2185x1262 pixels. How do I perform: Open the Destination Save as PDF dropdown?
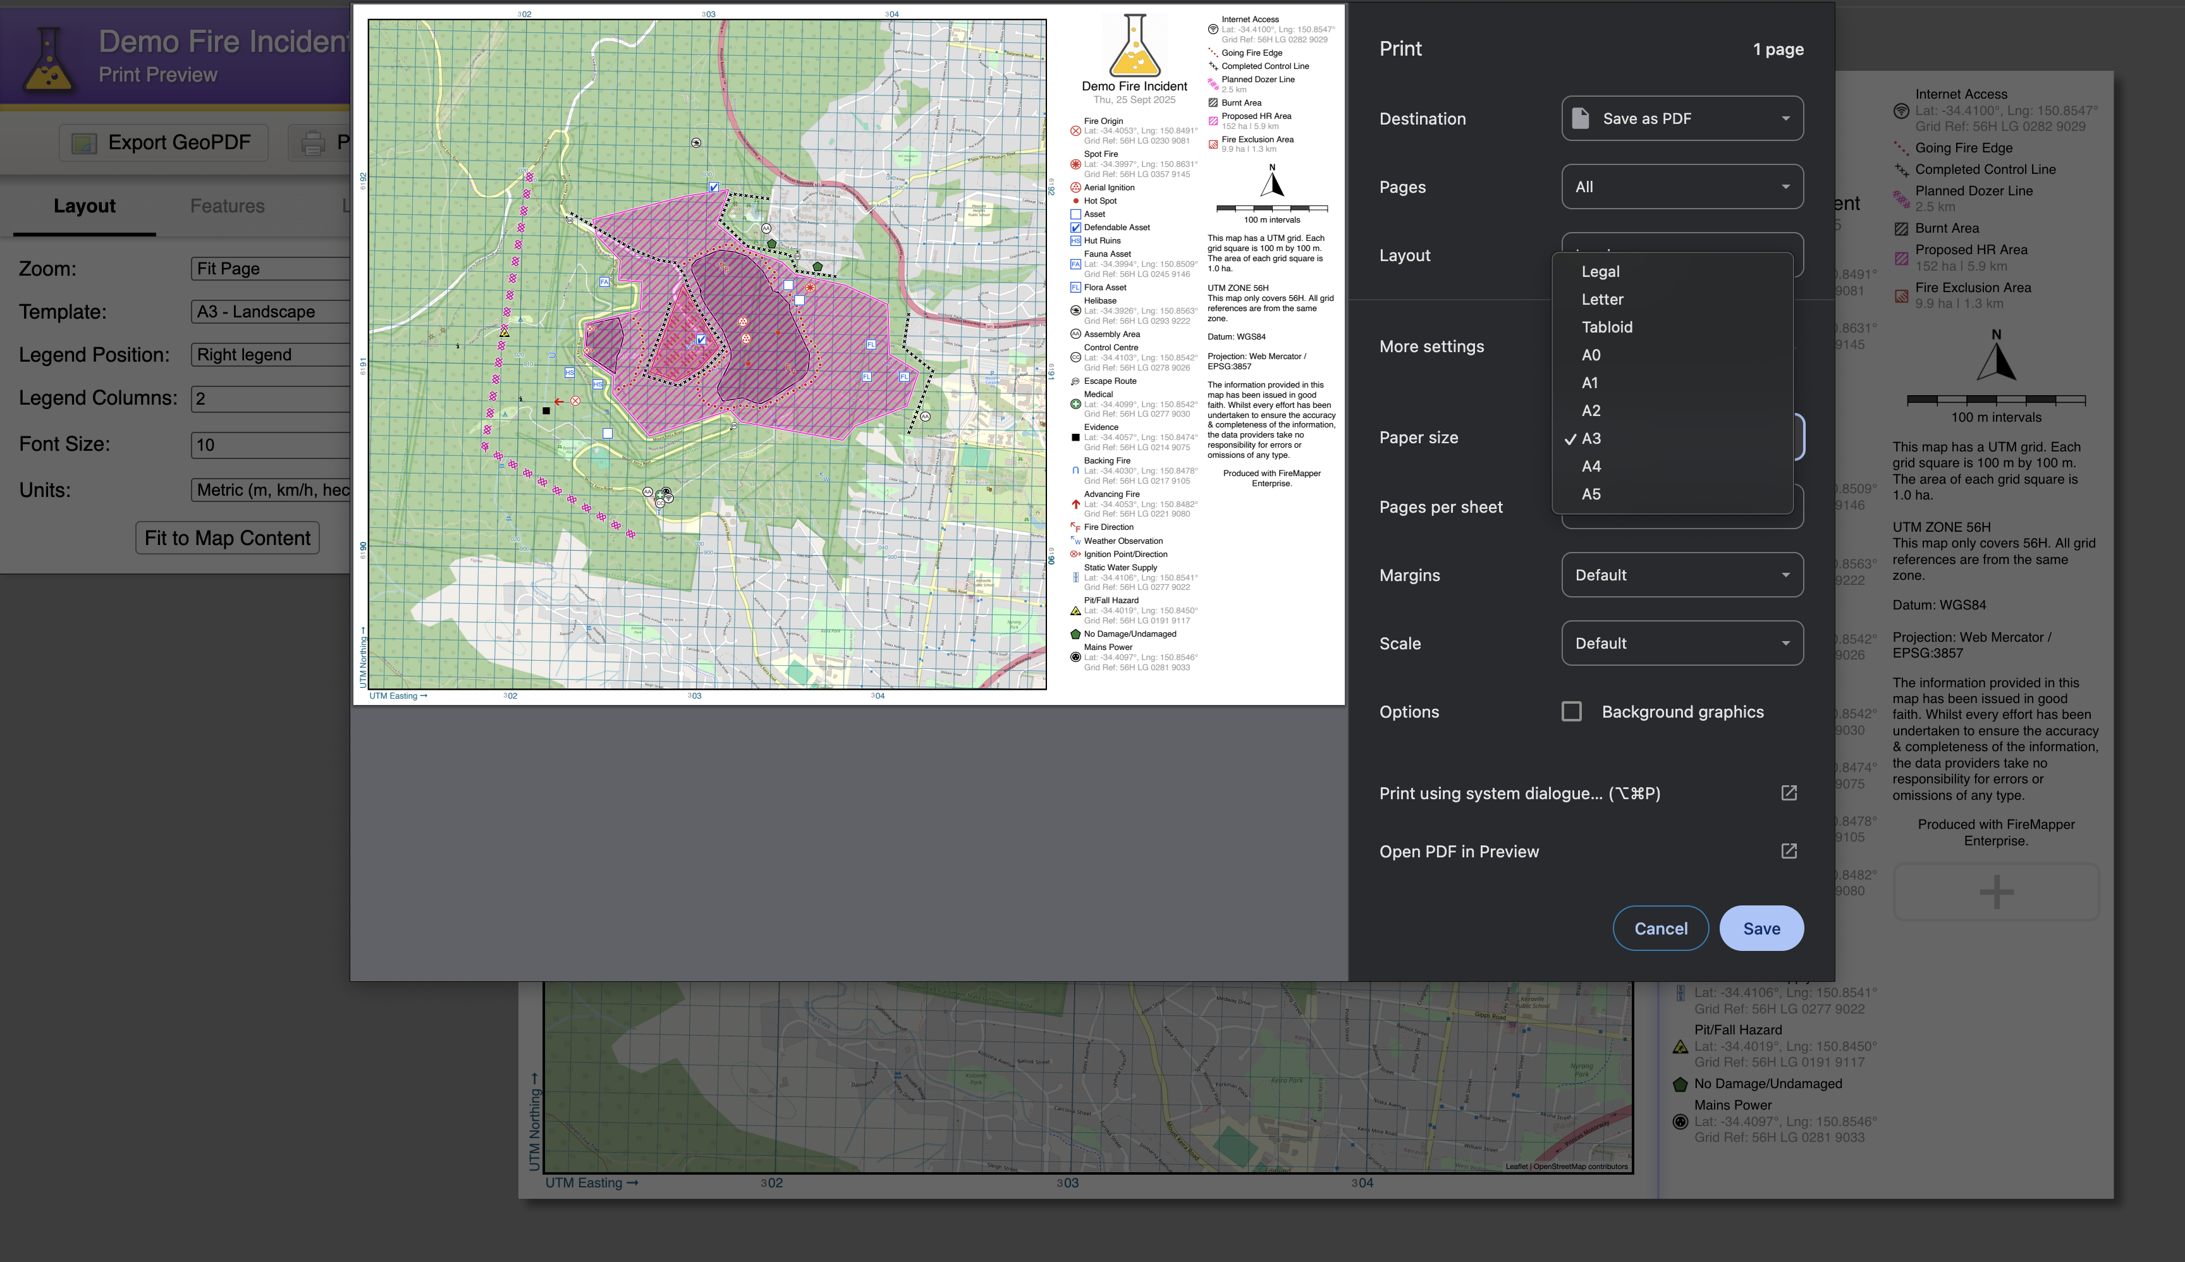(x=1682, y=119)
